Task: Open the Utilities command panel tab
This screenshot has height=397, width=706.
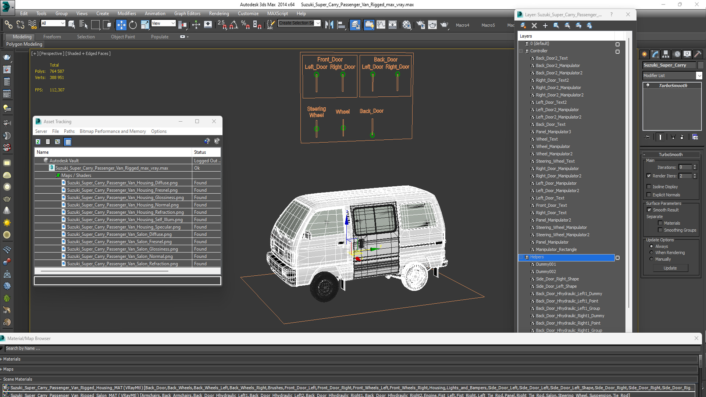Action: [x=698, y=54]
